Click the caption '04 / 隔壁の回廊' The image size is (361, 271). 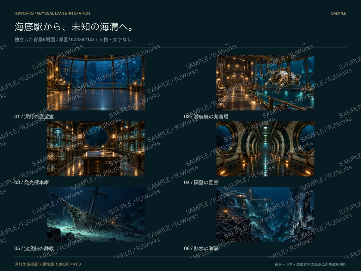pyautogui.click(x=201, y=182)
